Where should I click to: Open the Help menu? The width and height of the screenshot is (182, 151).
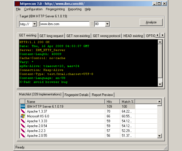coord(88,9)
